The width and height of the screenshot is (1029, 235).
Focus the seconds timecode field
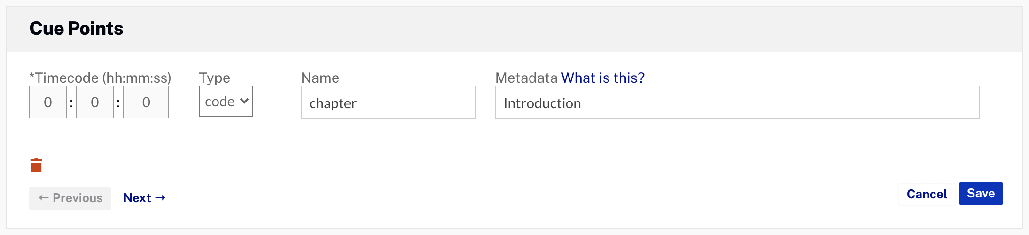coord(146,102)
